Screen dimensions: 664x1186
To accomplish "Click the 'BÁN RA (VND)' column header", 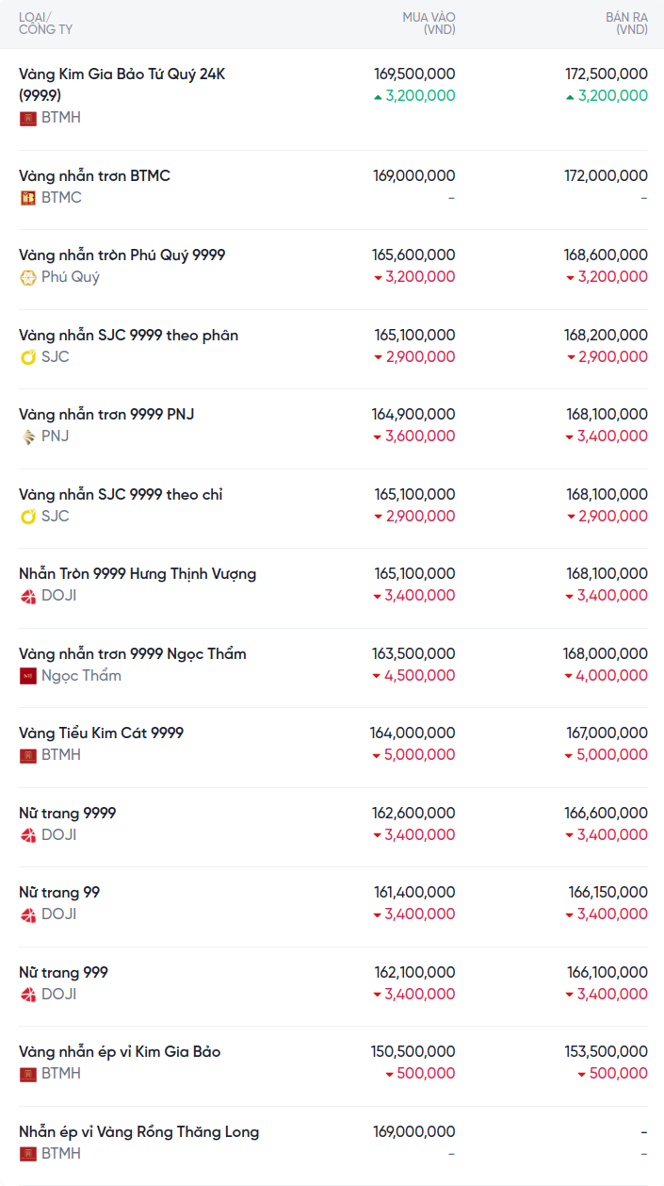I will click(x=626, y=24).
